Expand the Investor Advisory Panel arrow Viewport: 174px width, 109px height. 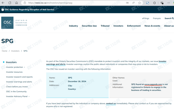click(29, 97)
